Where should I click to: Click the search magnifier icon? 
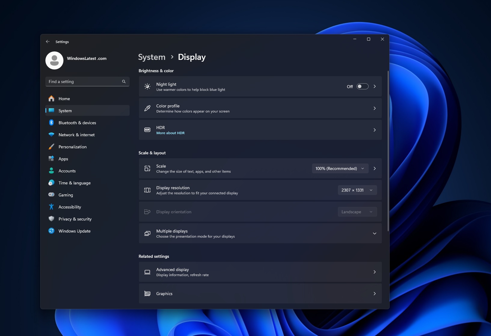pyautogui.click(x=124, y=82)
